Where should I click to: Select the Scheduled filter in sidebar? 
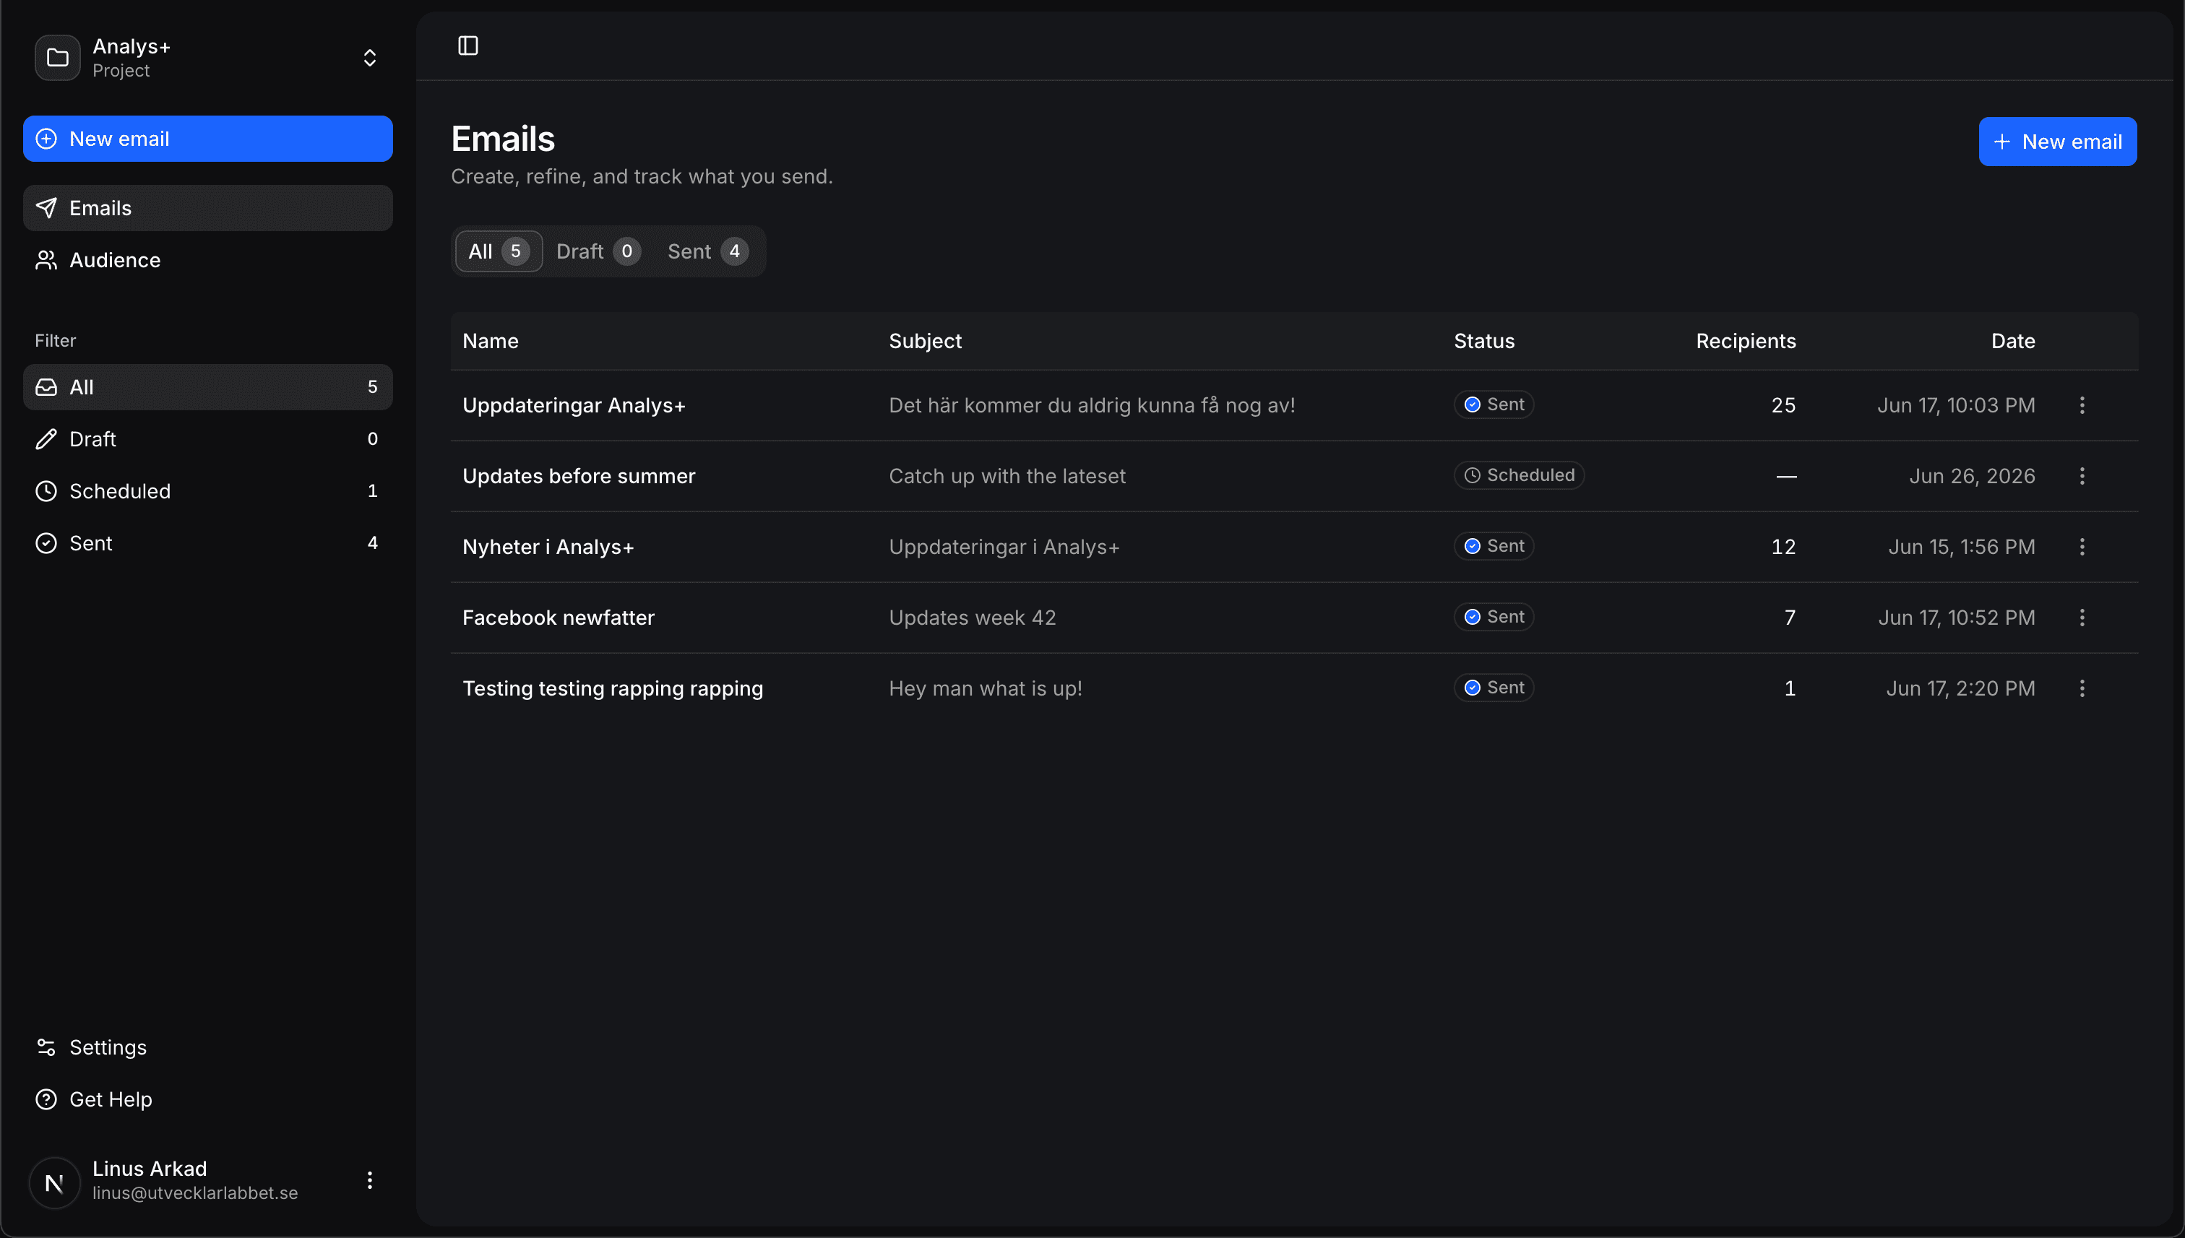pos(207,490)
